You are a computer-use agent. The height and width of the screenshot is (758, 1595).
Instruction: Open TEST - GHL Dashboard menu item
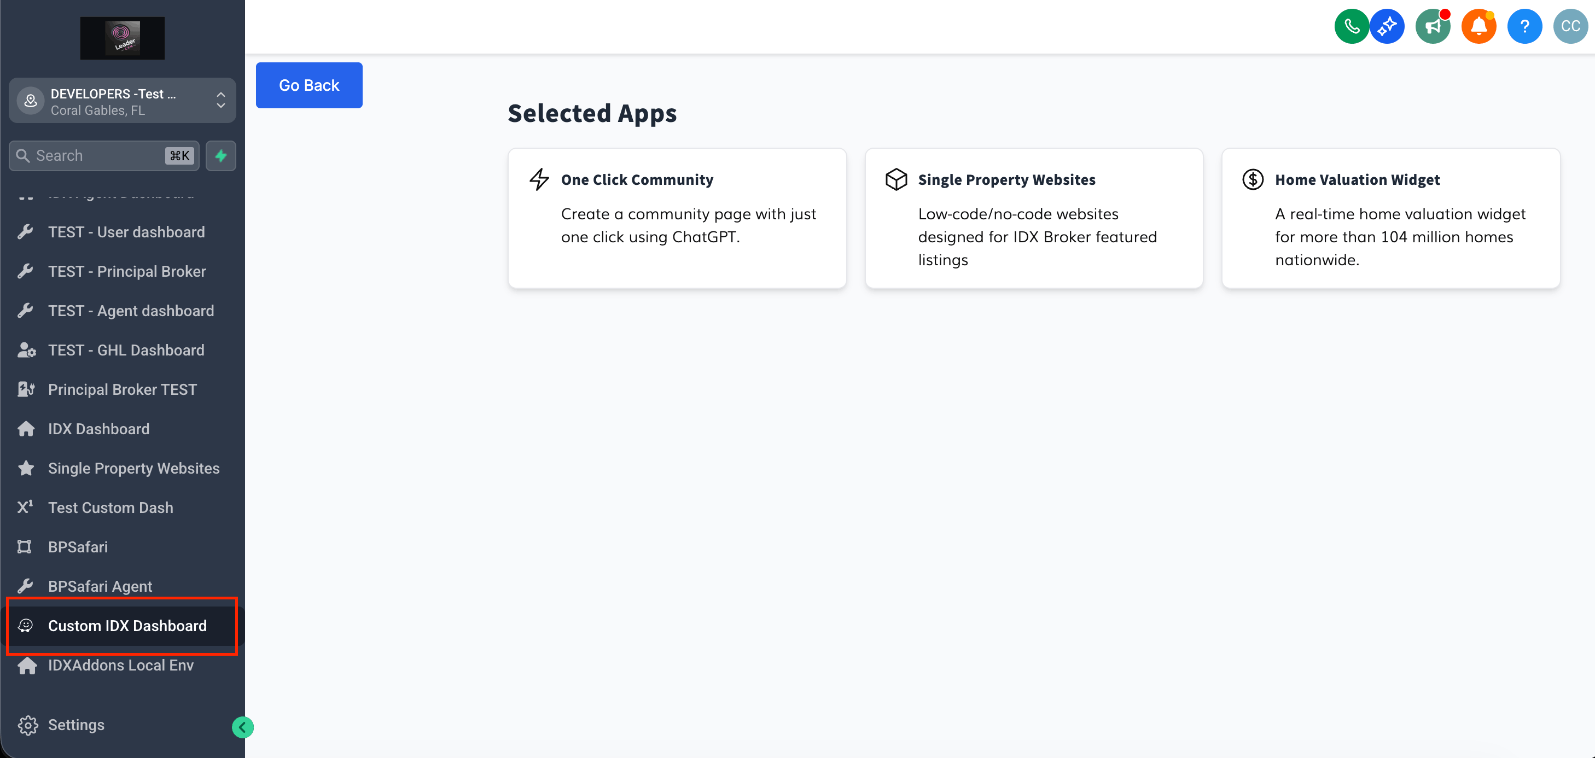point(126,350)
